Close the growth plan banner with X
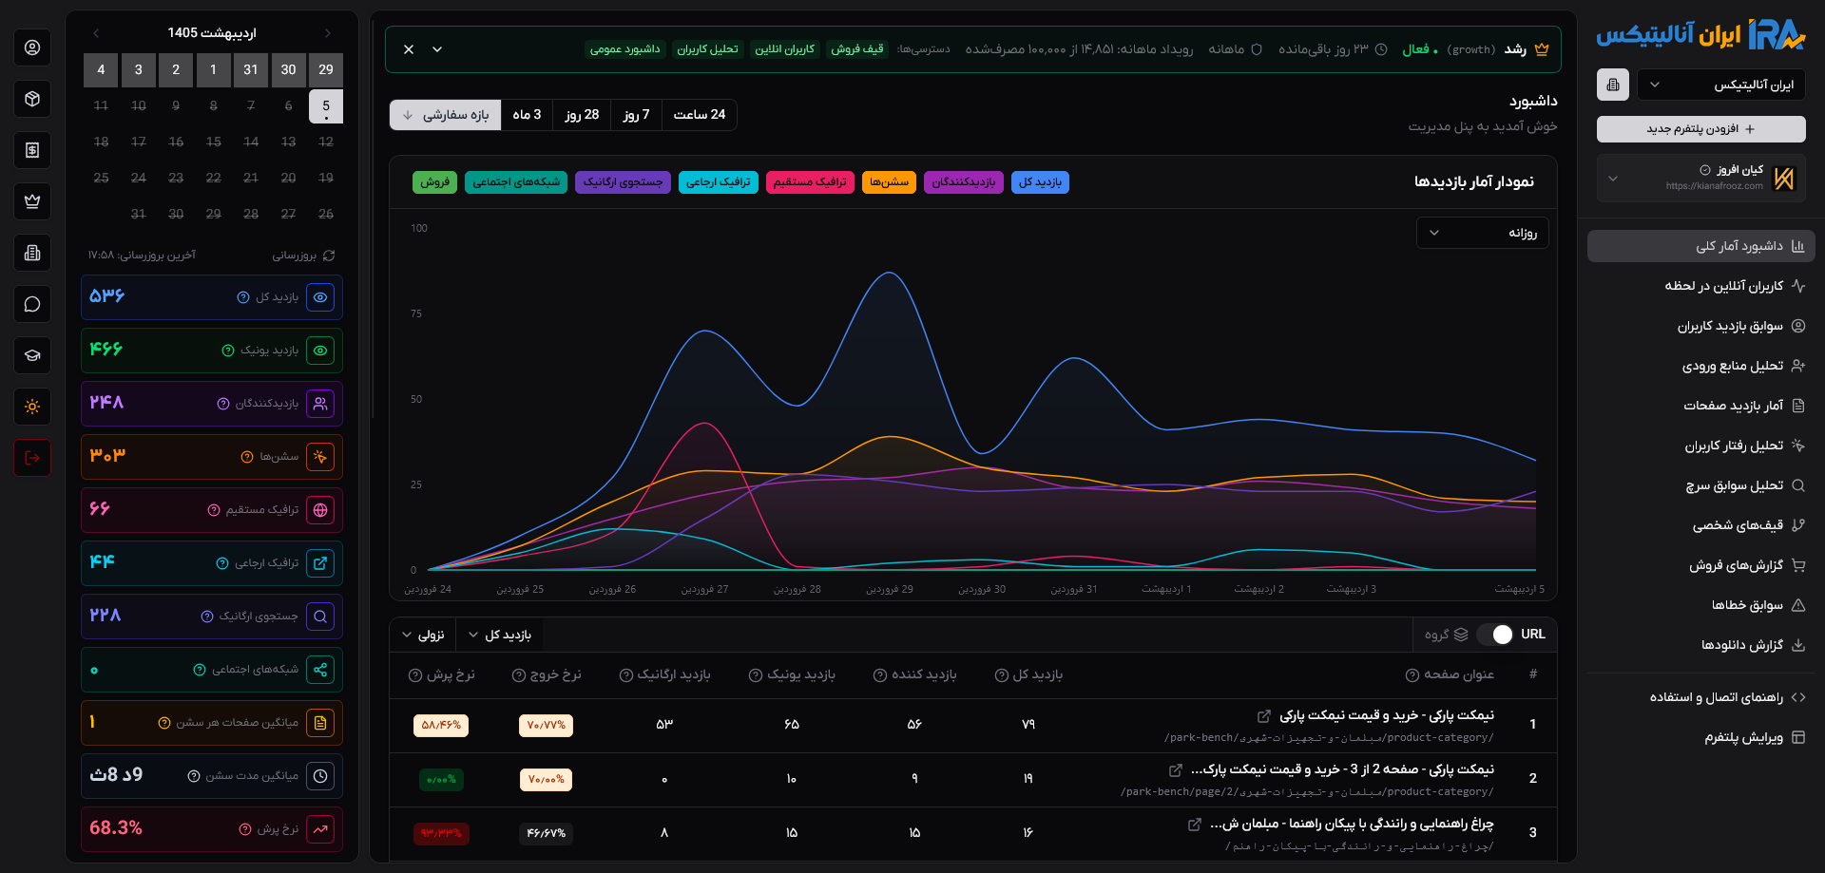The width and height of the screenshot is (1825, 873). tap(409, 49)
